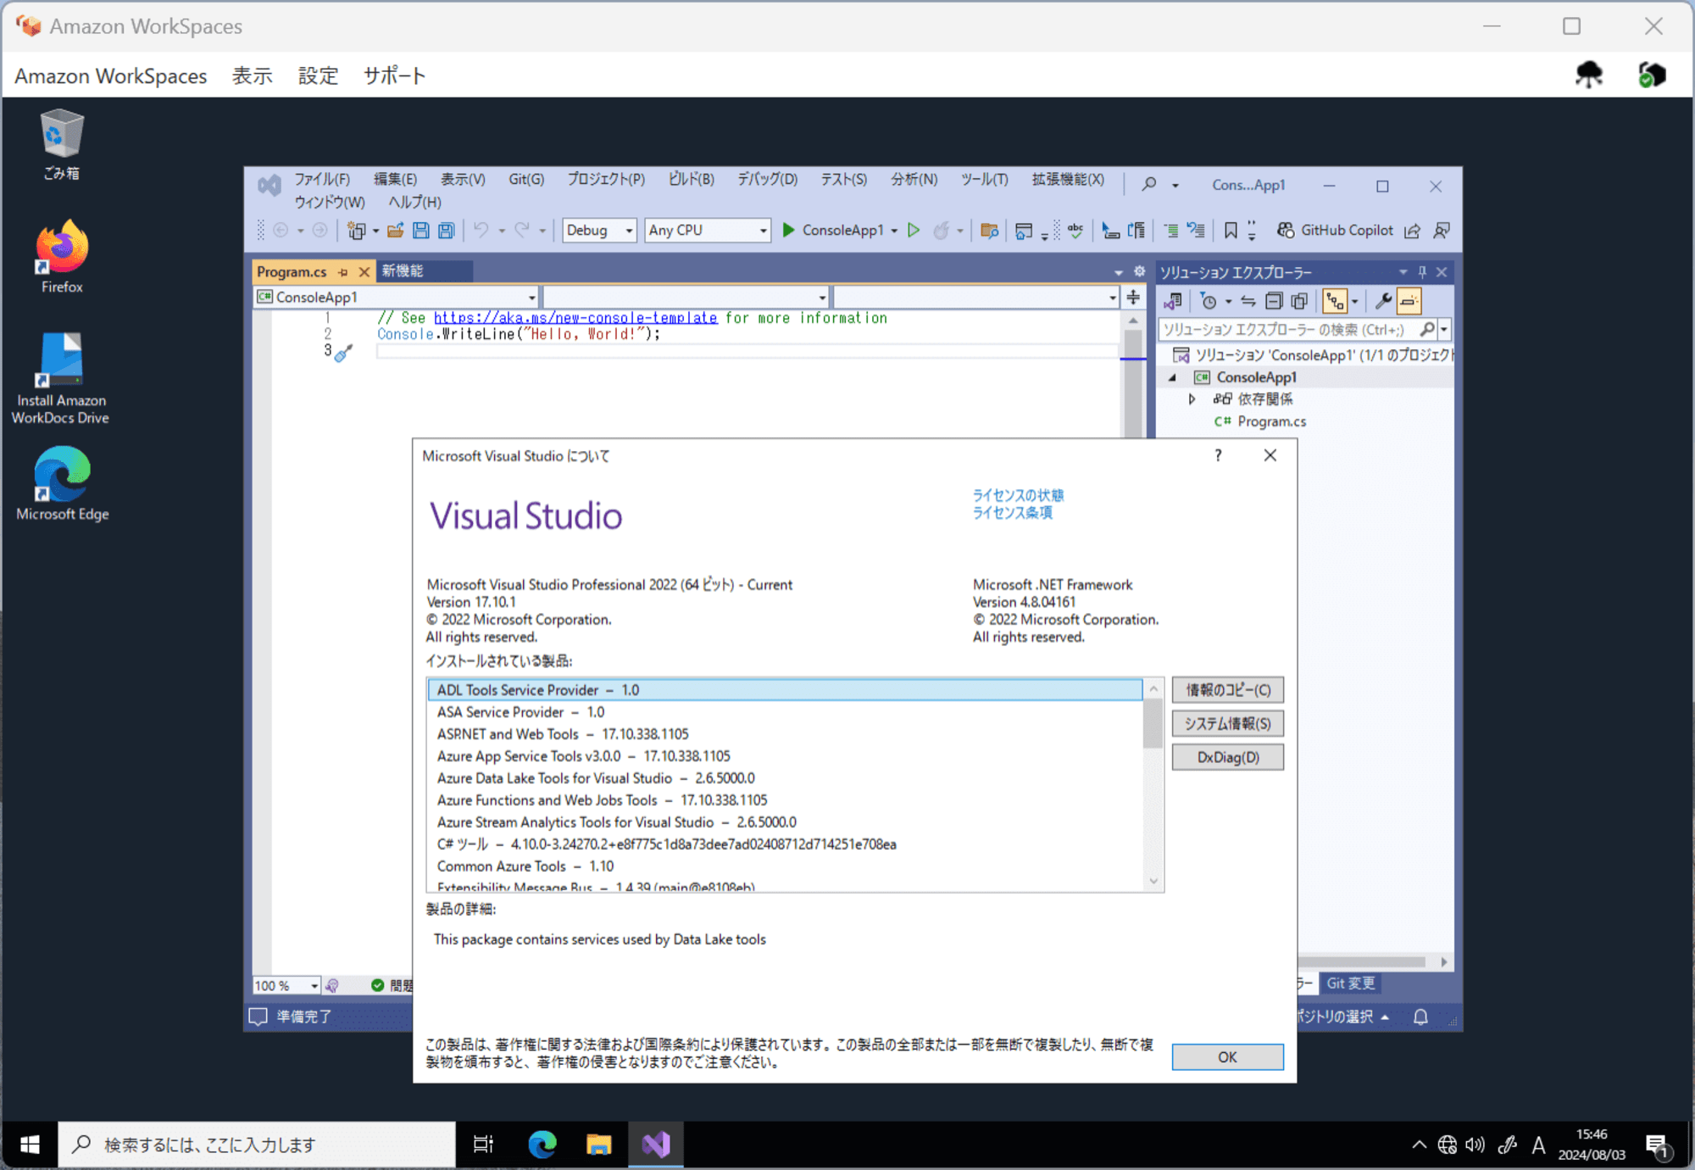
Task: Click the split editor icon right of navigation bar
Action: [1133, 297]
